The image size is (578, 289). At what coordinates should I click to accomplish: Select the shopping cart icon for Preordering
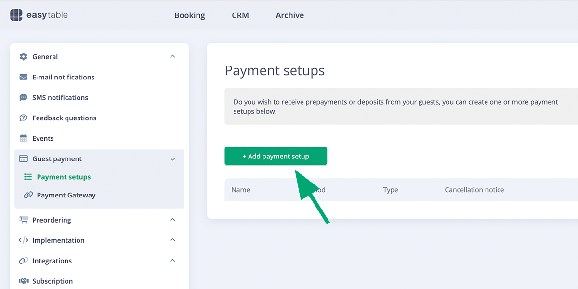coord(23,220)
